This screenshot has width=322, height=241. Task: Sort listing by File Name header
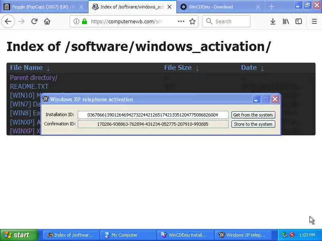tap(26, 67)
